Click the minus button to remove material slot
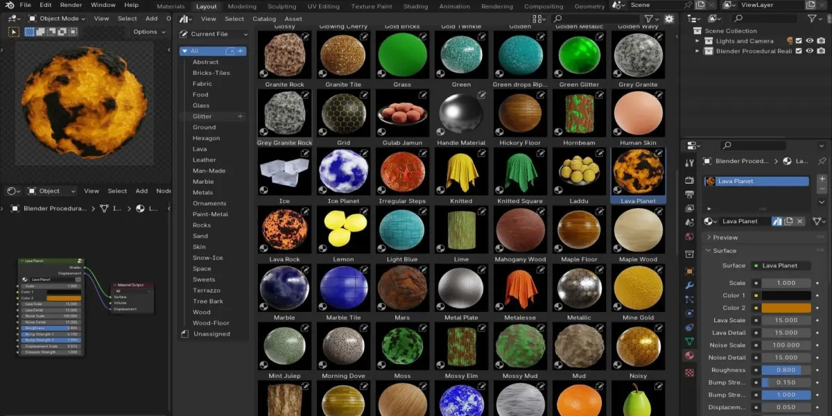Viewport: 832px width, 416px height. (x=822, y=189)
